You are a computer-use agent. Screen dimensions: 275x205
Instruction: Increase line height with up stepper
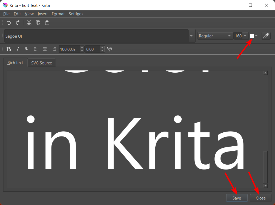(82, 47)
